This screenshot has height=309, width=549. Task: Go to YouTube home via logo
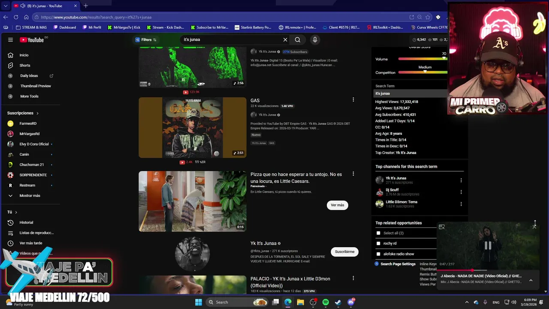coord(32,40)
